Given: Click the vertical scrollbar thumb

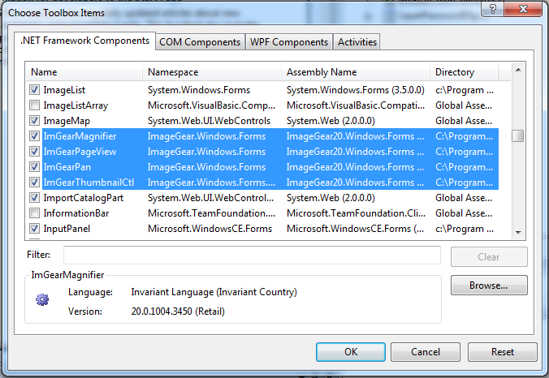Looking at the screenshot, I should click(518, 135).
